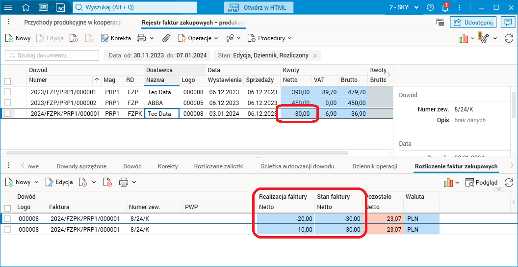518x267 pixels.
Task: Click the delete document icon in top toolbar
Action: pyautogui.click(x=89, y=38)
